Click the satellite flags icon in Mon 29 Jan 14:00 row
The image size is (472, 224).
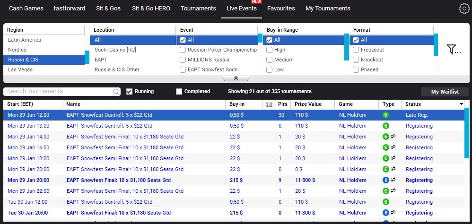coord(393,136)
